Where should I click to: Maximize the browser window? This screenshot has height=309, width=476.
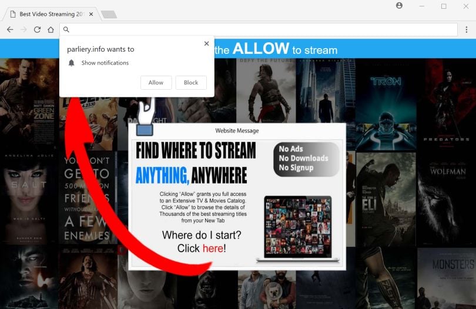point(444,6)
